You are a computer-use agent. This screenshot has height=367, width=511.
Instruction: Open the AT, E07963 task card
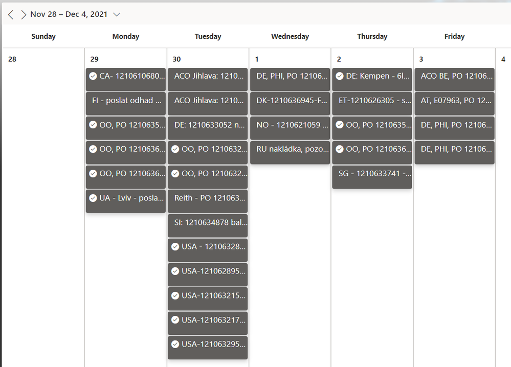[455, 104]
